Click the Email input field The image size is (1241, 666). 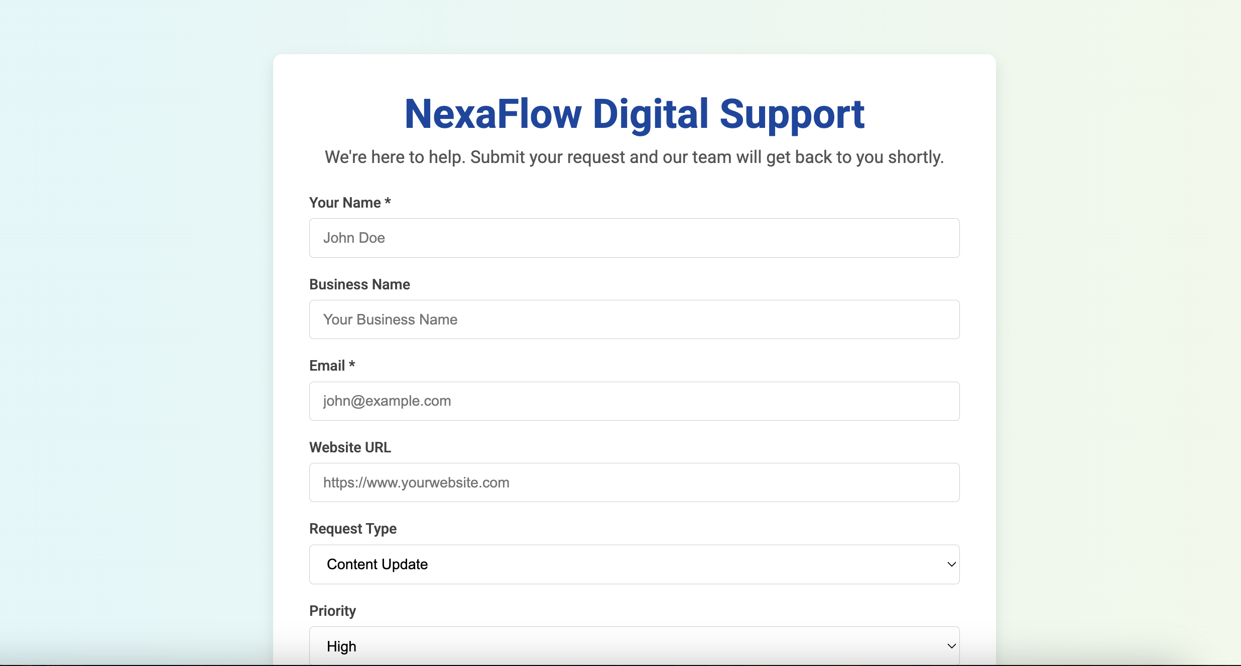(634, 401)
